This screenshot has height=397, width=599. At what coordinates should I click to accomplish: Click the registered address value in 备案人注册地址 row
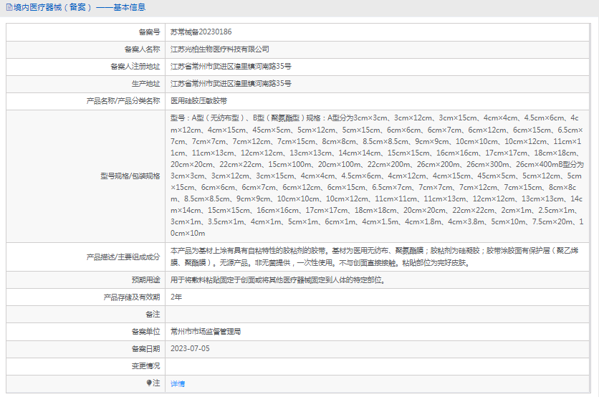tap(231, 67)
